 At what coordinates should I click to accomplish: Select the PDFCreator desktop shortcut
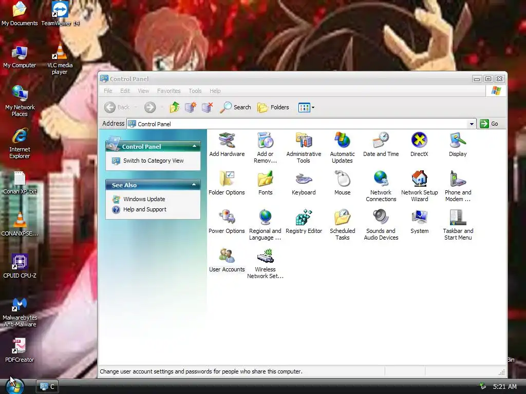click(x=20, y=350)
